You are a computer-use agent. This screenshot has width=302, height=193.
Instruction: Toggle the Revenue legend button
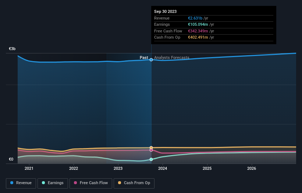(x=21, y=183)
